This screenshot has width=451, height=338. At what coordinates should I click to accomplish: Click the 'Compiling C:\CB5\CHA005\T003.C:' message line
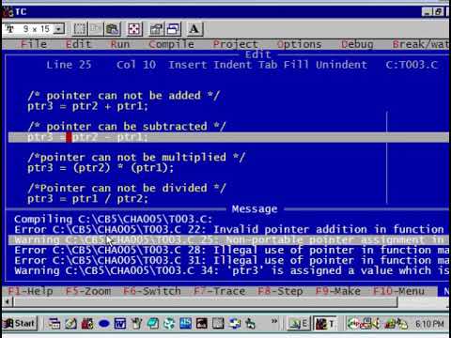pos(113,219)
